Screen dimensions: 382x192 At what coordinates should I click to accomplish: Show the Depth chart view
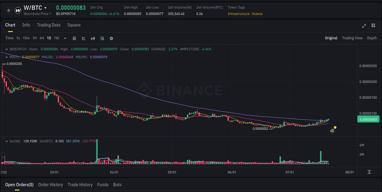coord(372,38)
